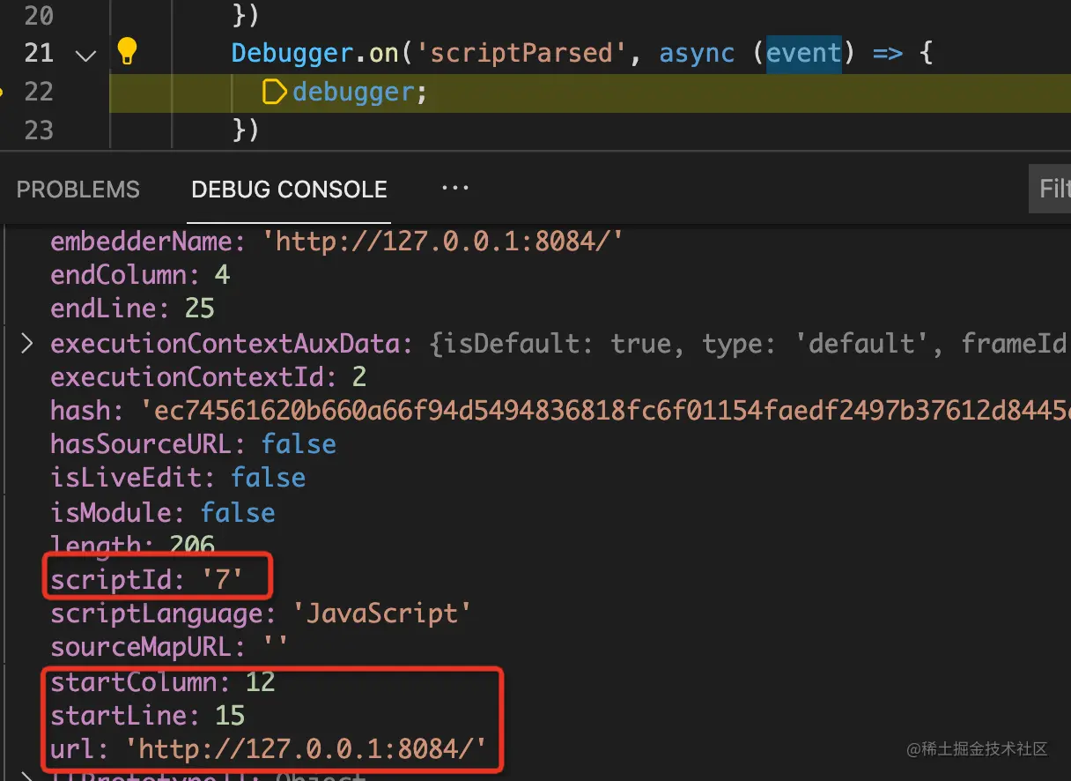The image size is (1071, 781).
Task: Click the embedderName value 'http://127.0.0.1:8084/'
Action: 443,241
